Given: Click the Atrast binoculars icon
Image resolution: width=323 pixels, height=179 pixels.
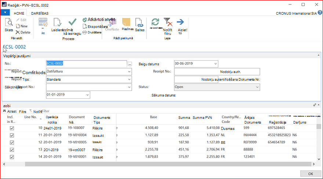Looking at the screenshot, I should click(x=4, y=111).
